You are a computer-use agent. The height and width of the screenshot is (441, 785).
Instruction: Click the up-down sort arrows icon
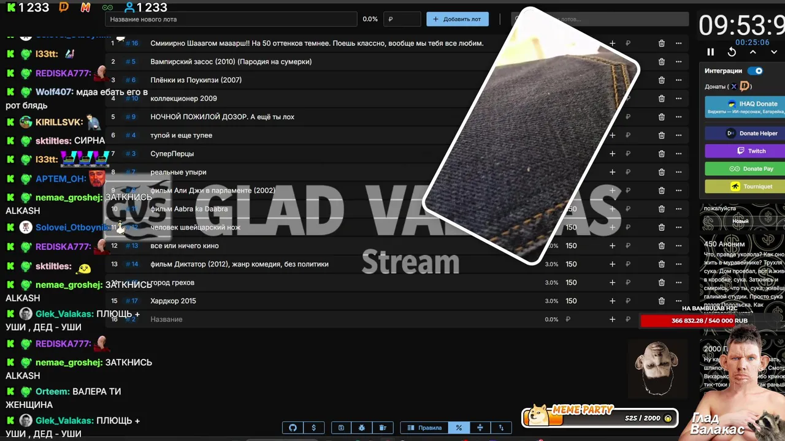coord(501,428)
